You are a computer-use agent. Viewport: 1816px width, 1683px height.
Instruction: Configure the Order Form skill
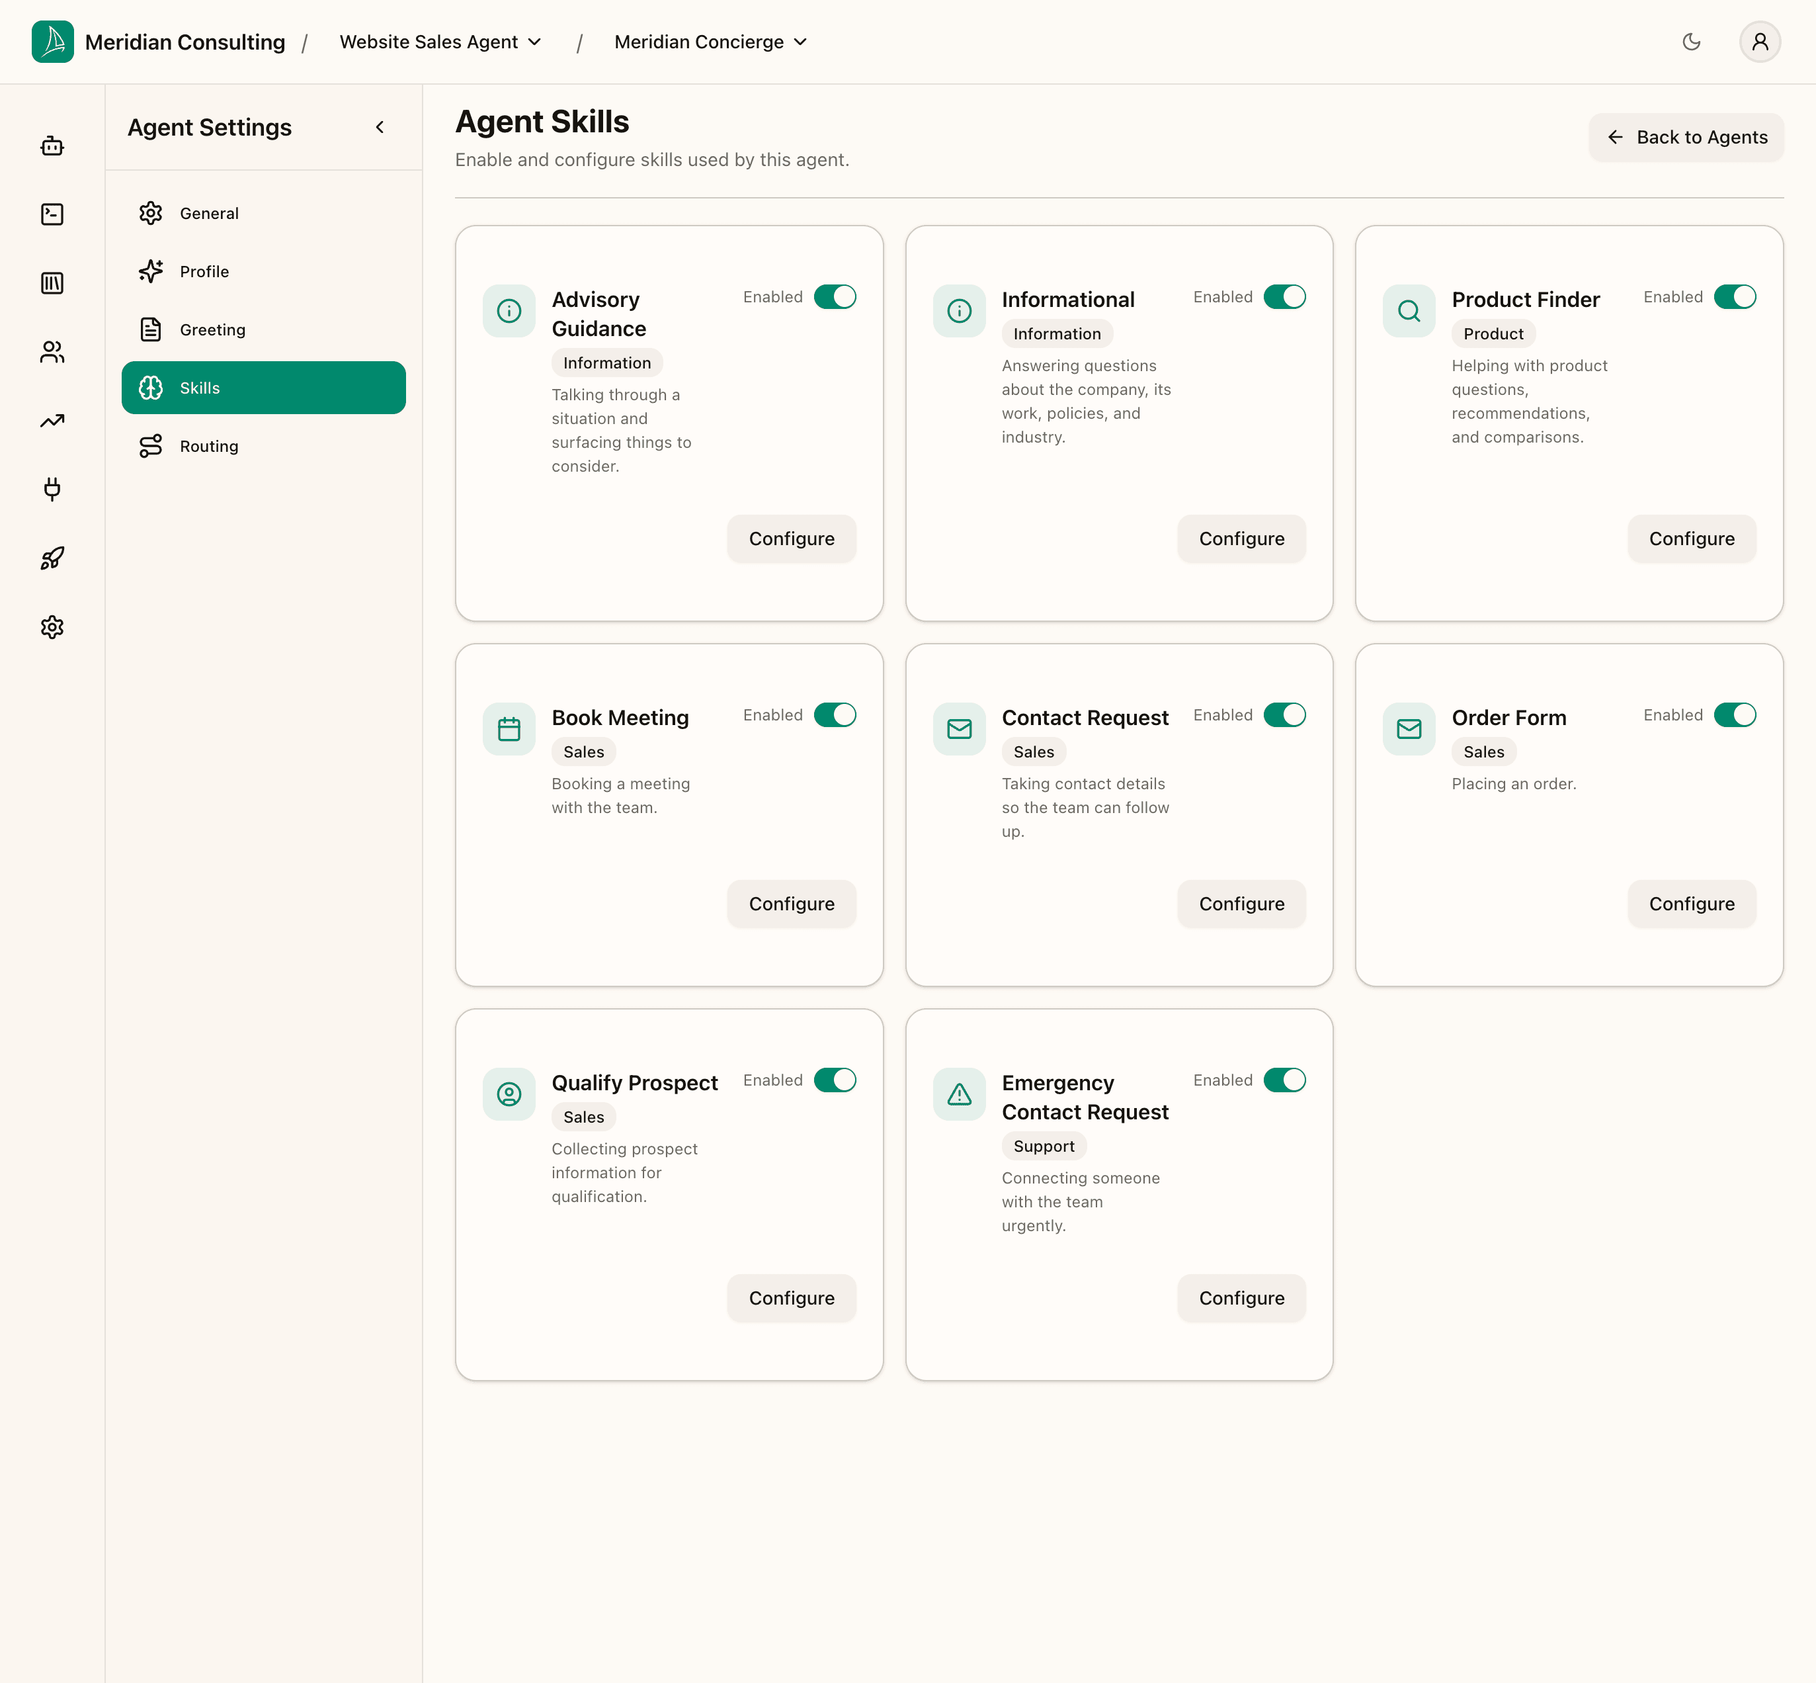1691,904
